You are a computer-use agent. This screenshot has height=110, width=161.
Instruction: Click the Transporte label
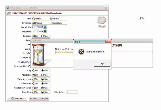coord(25,58)
